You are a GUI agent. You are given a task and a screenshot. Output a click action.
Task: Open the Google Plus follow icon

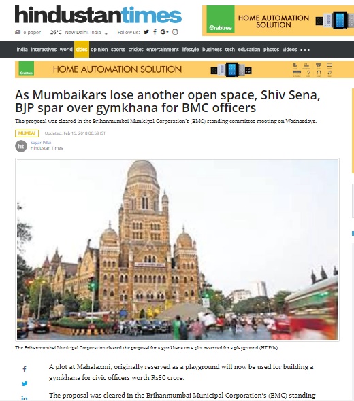tap(165, 32)
